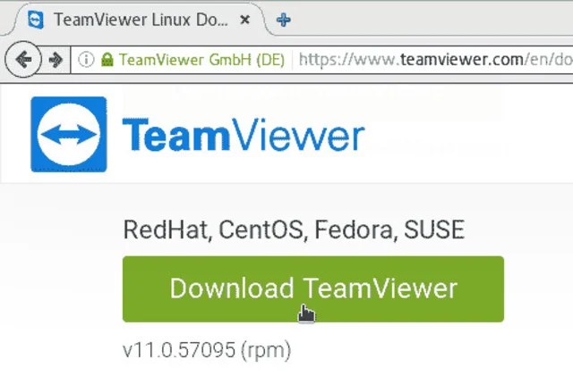This screenshot has width=573, height=384.
Task: Click the green Download TeamViewer button
Action: click(x=313, y=289)
